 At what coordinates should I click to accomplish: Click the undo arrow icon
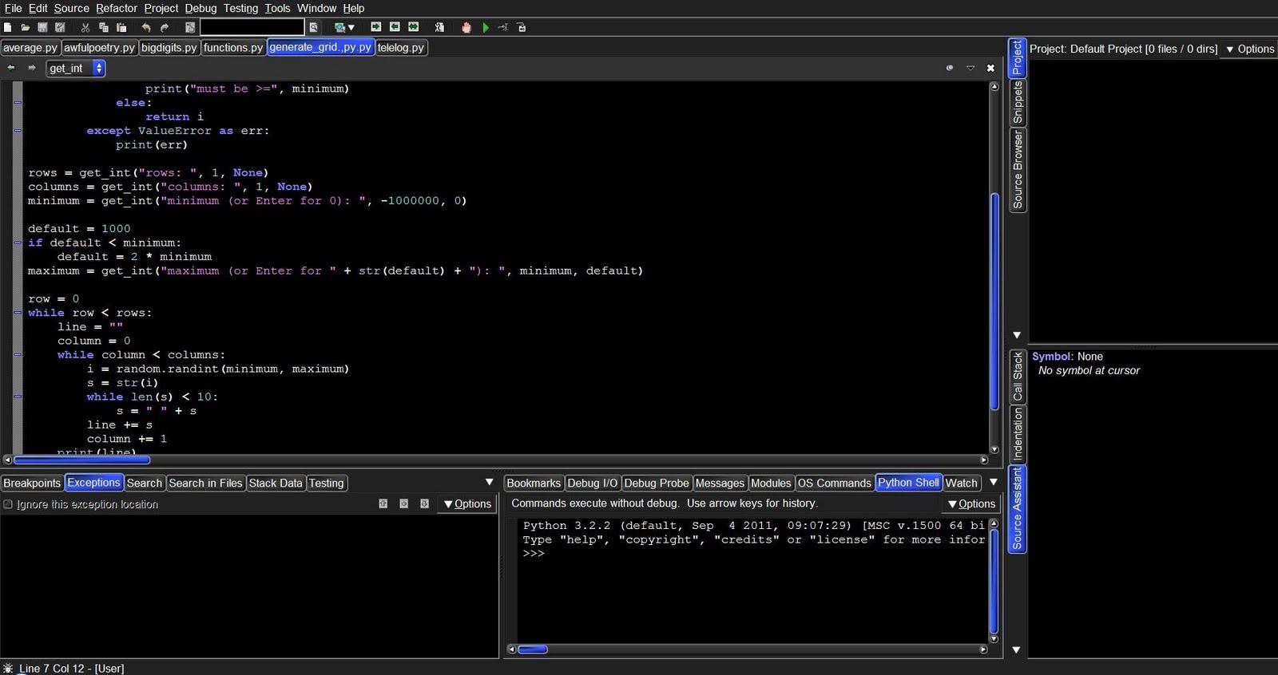[x=146, y=27]
